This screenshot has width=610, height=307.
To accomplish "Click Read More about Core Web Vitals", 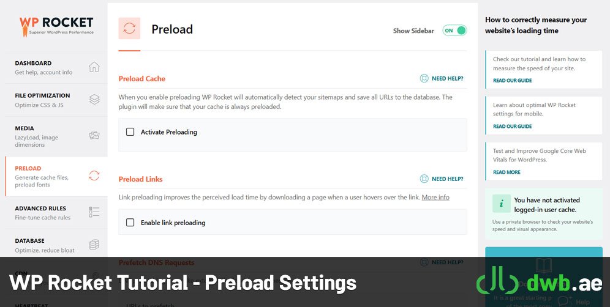I will coord(506,172).
